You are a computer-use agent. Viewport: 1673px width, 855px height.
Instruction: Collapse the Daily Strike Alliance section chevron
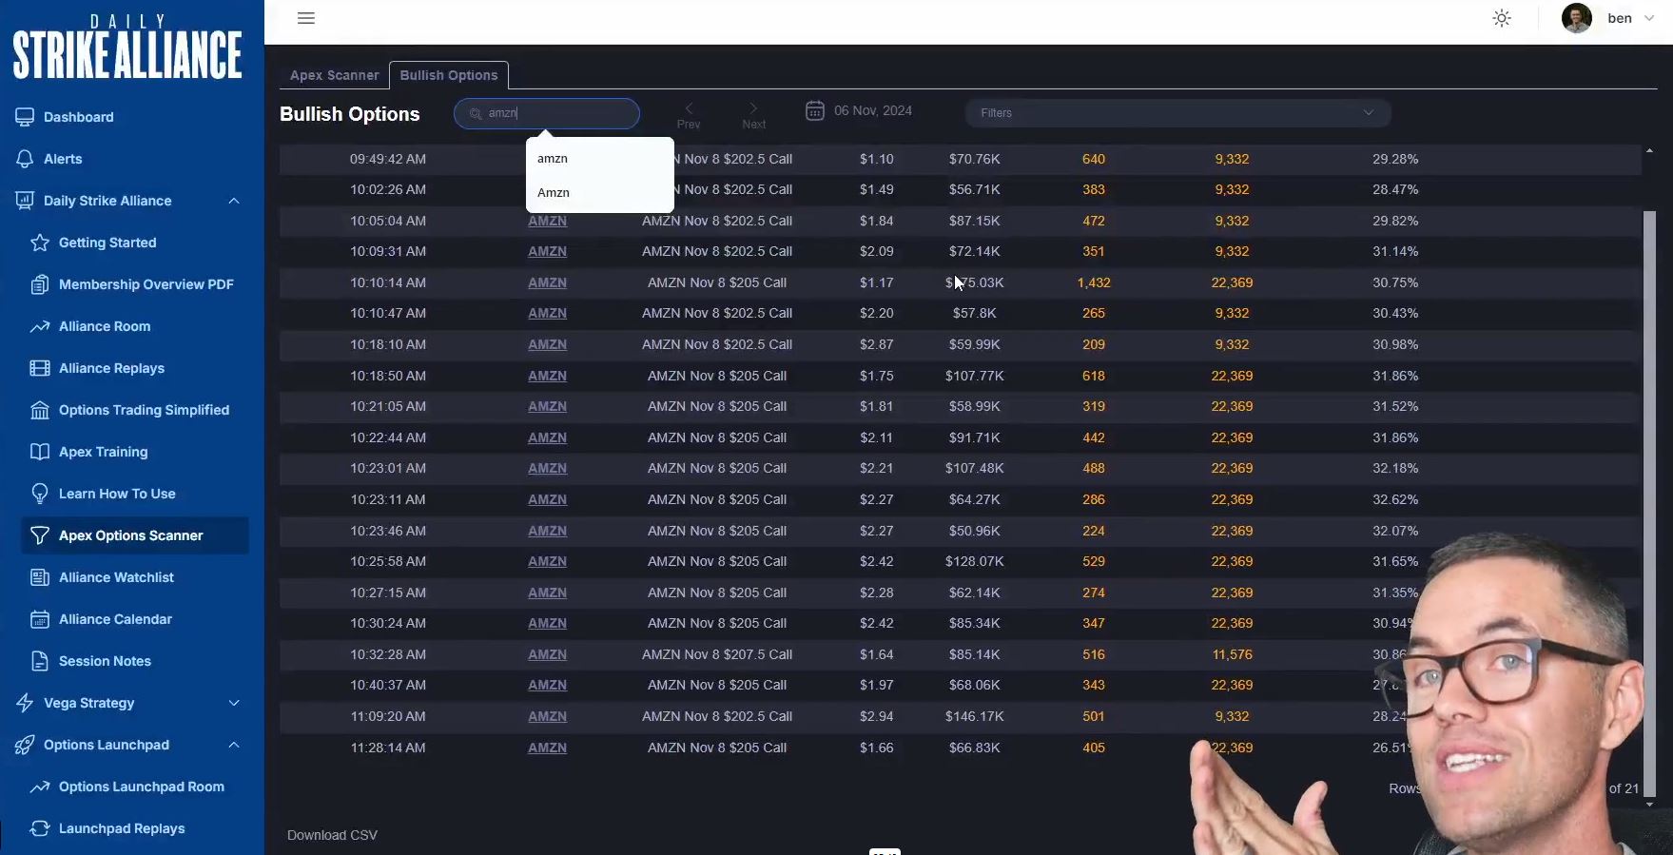coord(234,201)
